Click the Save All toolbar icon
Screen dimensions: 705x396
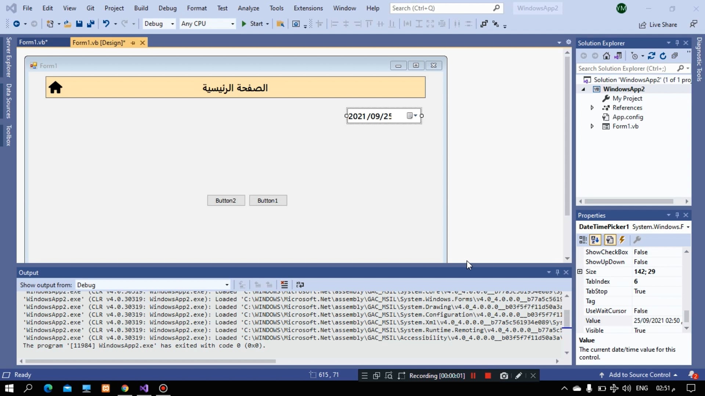(91, 24)
